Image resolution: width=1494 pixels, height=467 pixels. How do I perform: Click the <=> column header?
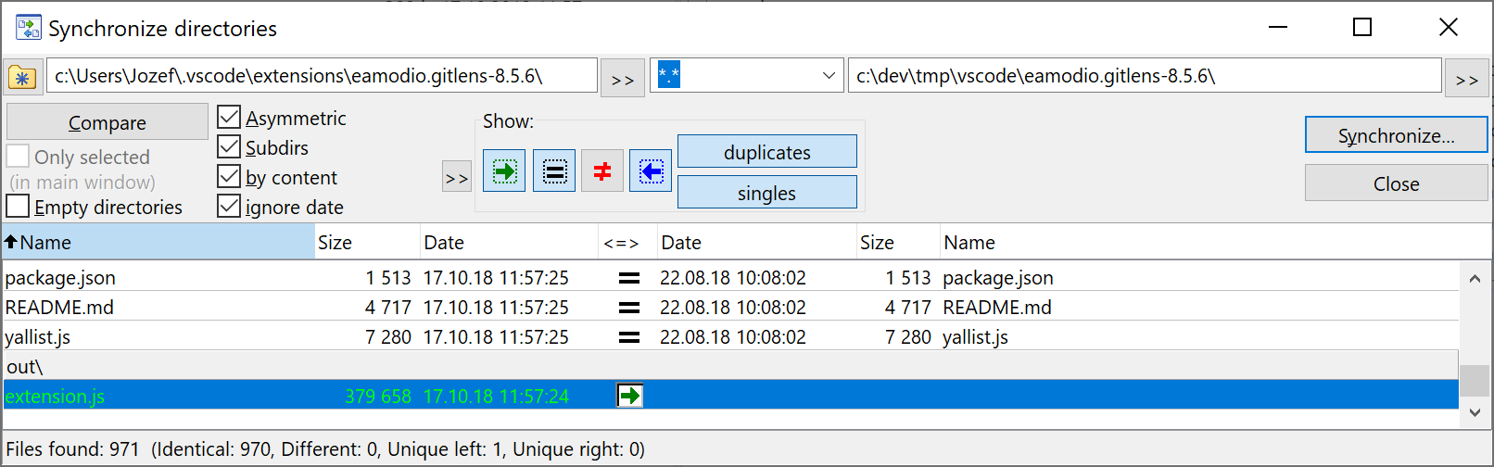[627, 243]
